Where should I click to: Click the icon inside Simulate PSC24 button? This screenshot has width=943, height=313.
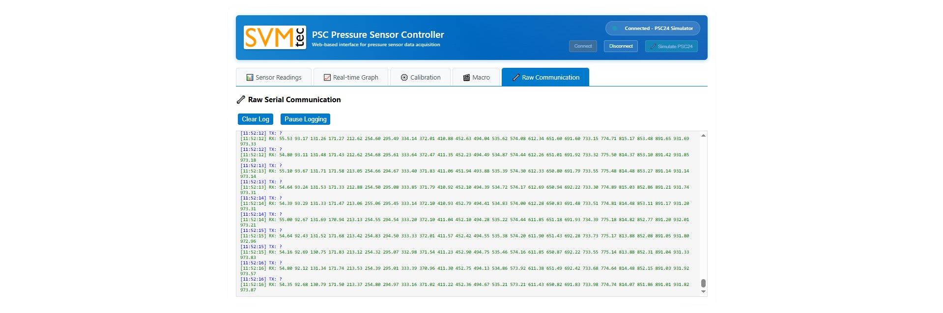pyautogui.click(x=653, y=47)
